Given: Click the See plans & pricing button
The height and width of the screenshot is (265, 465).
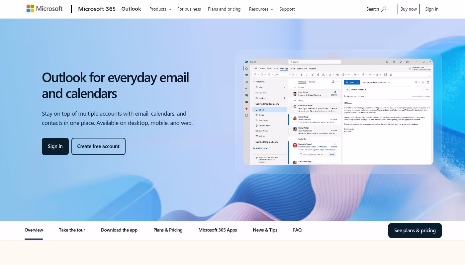Looking at the screenshot, I should [x=415, y=231].
